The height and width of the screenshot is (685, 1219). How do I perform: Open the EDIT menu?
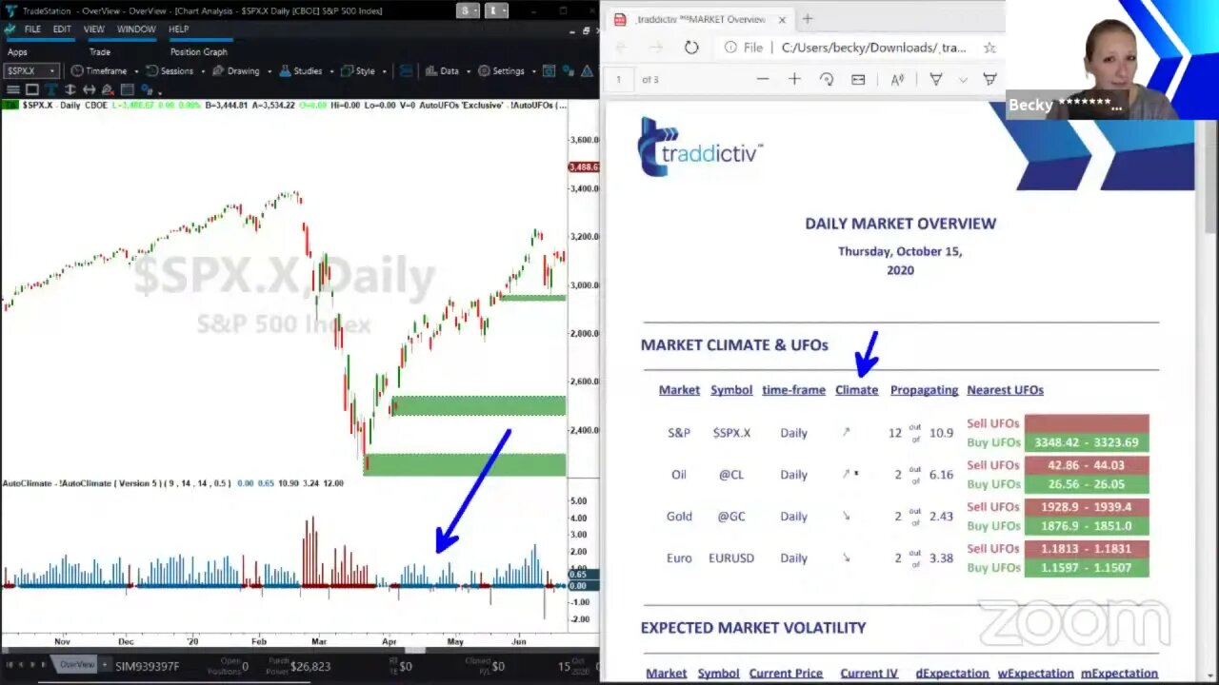coord(62,29)
